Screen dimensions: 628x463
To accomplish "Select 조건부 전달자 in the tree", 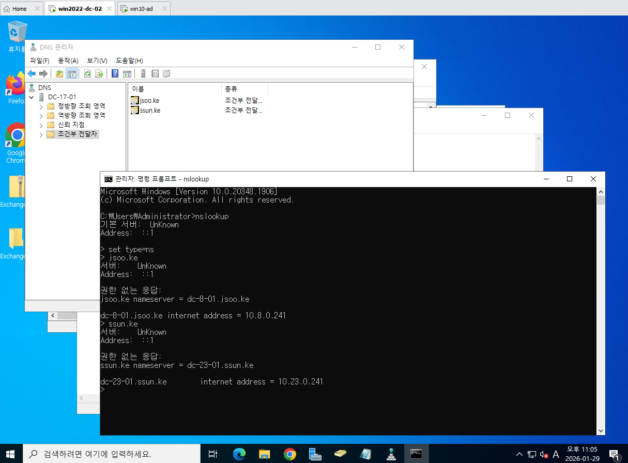I will tap(78, 134).
